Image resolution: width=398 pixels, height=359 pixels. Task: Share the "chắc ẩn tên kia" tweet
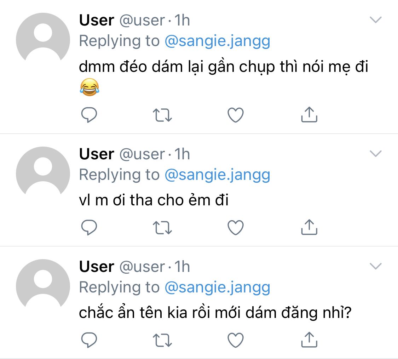point(309,340)
